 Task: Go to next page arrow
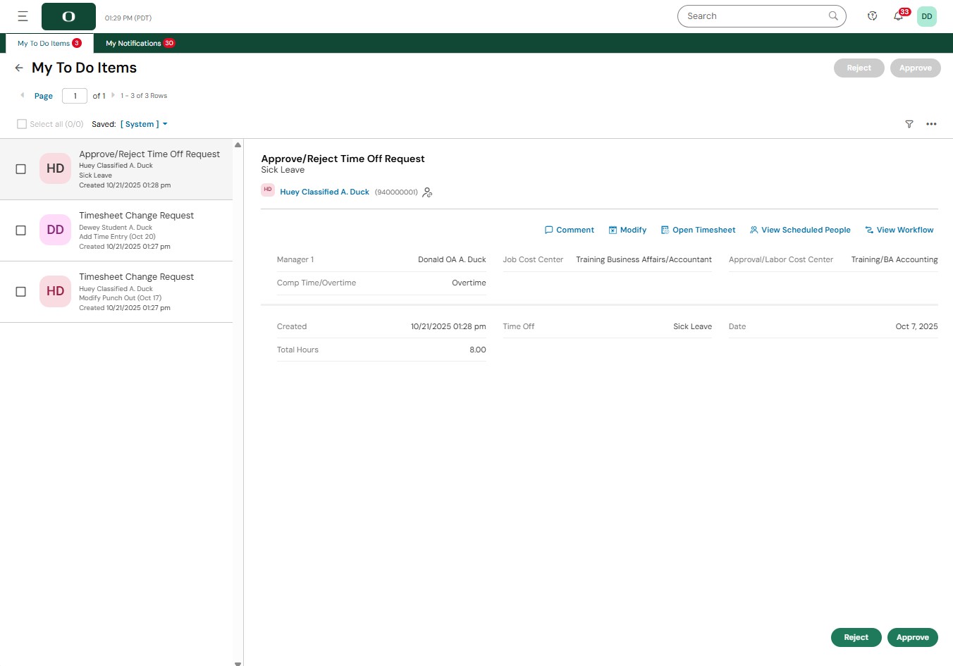[113, 95]
